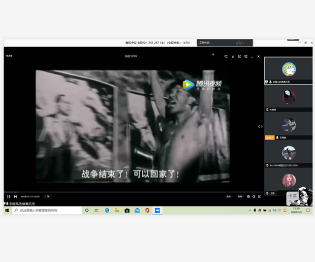The height and width of the screenshot is (262, 315).
Task: Open the speed pill beside the timecode
Action: coord(47,197)
